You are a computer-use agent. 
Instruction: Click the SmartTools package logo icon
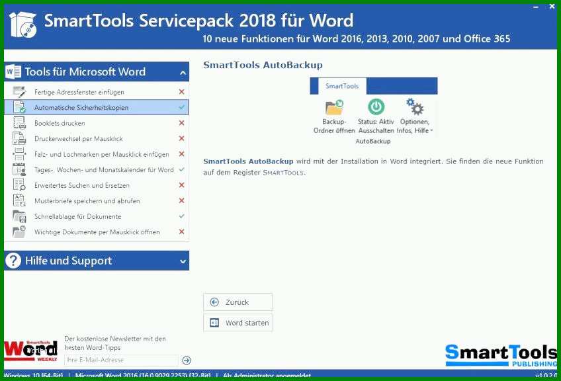(23, 24)
